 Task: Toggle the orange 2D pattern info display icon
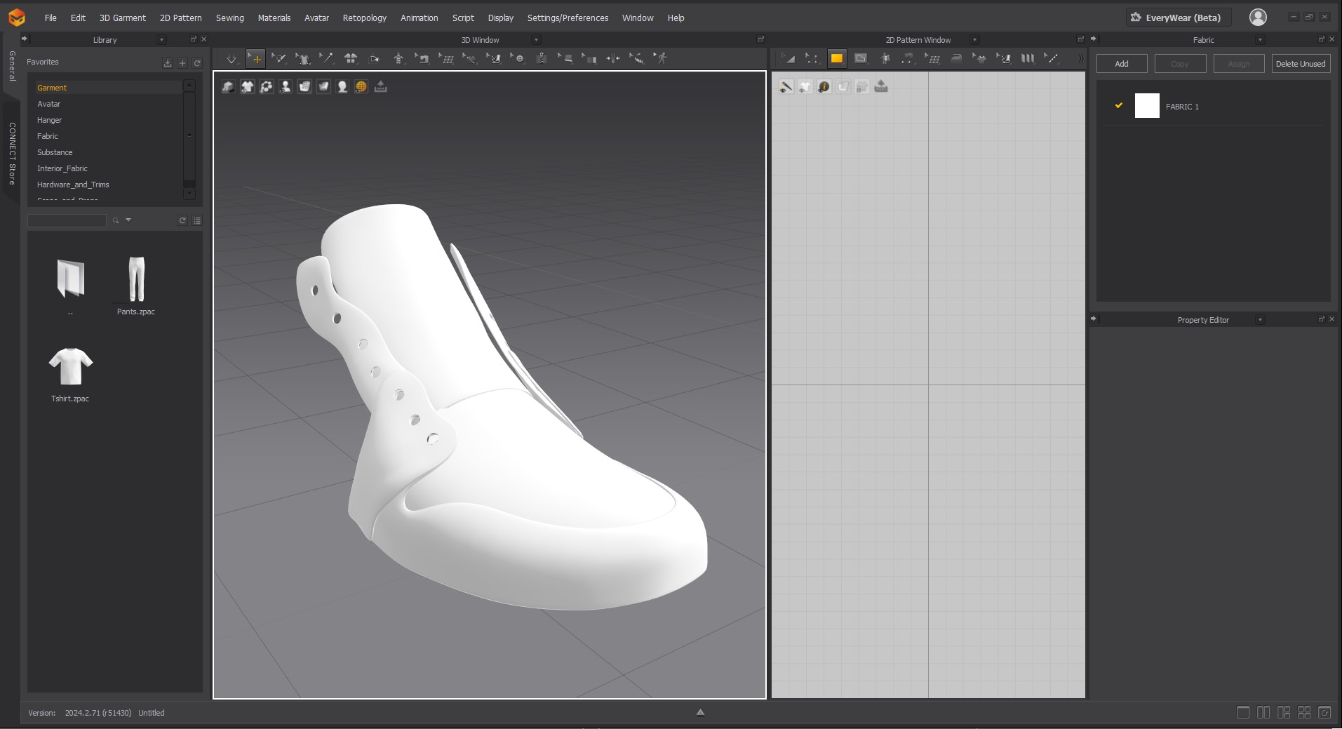click(x=824, y=87)
